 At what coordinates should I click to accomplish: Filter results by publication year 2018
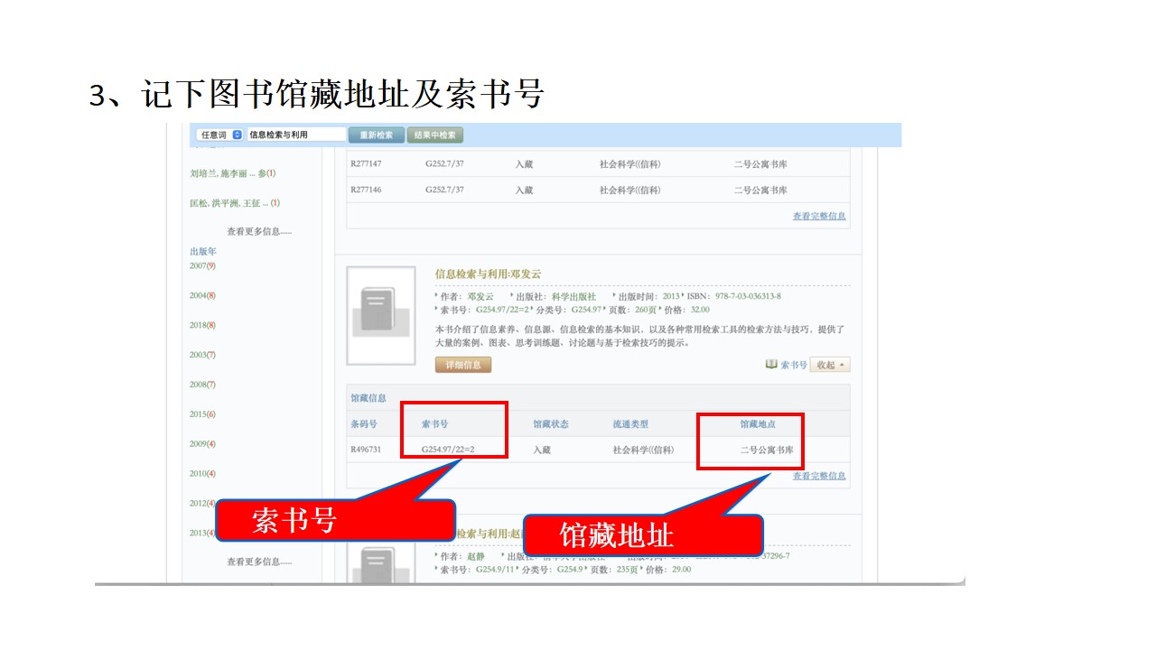click(202, 325)
